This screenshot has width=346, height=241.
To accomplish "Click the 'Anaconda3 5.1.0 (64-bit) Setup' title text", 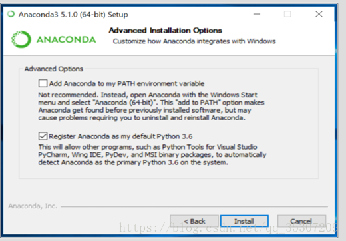I will (x=73, y=15).
